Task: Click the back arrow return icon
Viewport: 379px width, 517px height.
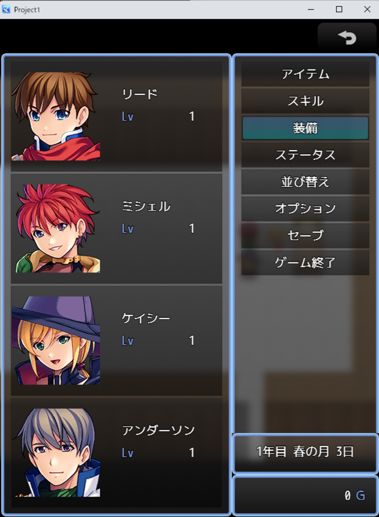Action: click(x=347, y=38)
